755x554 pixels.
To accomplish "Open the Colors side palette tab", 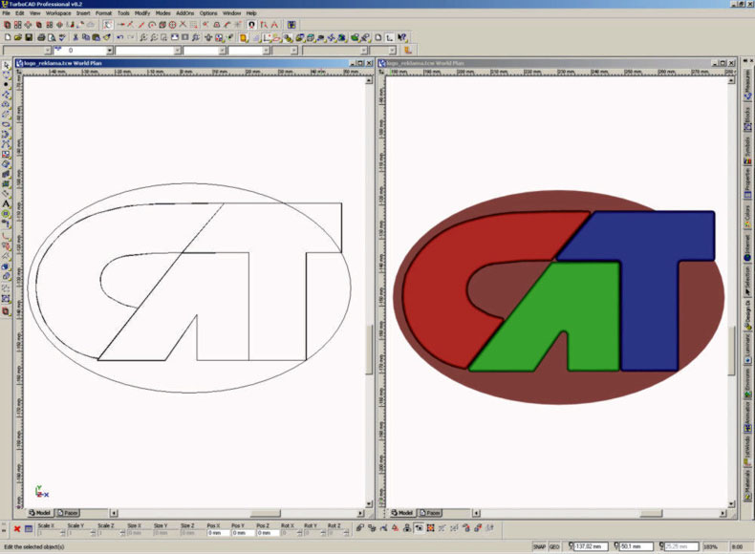I will 747,217.
